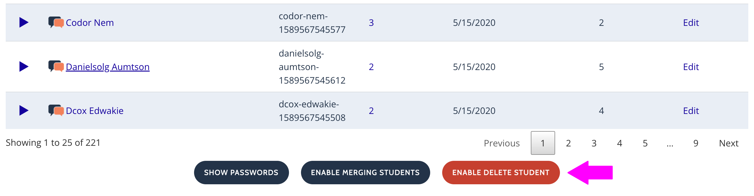Expand the Dcox Edwakie row triangle
Image resolution: width=754 pixels, height=196 pixels.
pyautogui.click(x=24, y=111)
